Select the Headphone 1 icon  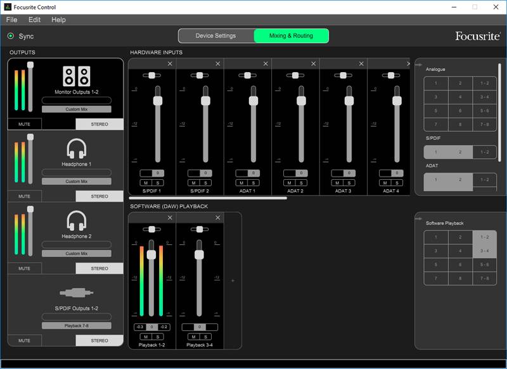coord(76,149)
